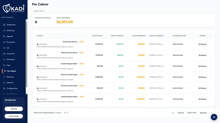Click phone icon for Valentina Torres Reyes
220x123 pixels.
click(x=37, y=55)
